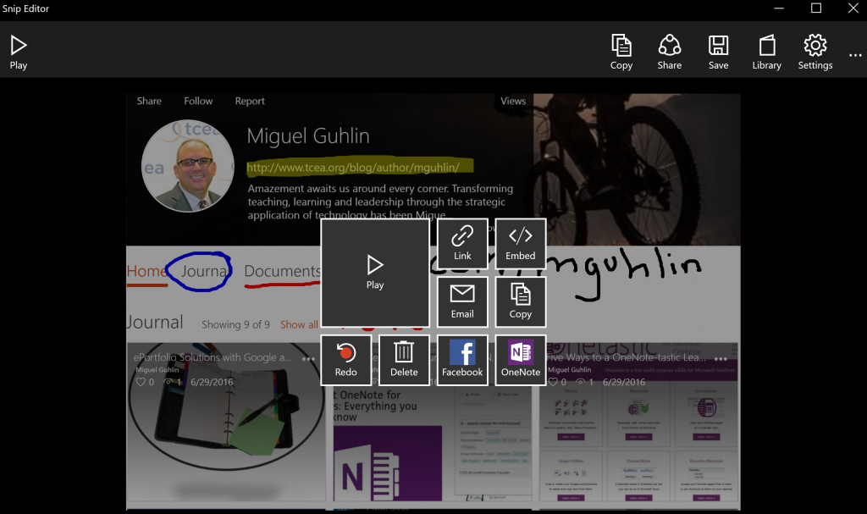Maximize the Snip Editor window
The image size is (867, 514).
tap(815, 8)
